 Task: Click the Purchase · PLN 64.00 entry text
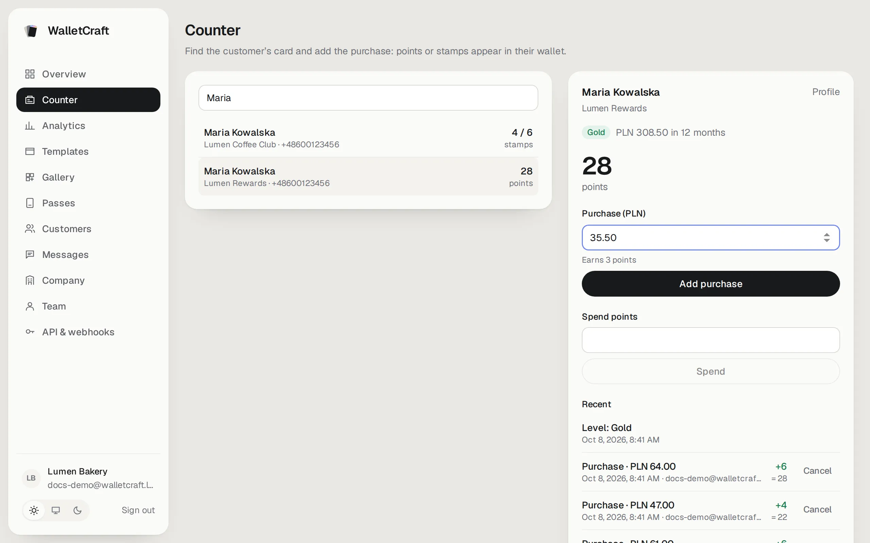[628, 467]
